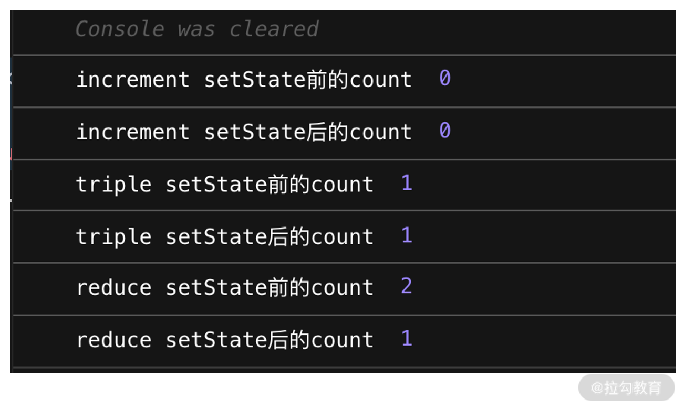Click the word "increment" in the first log line
The width and height of the screenshot is (684, 410).
[132, 80]
